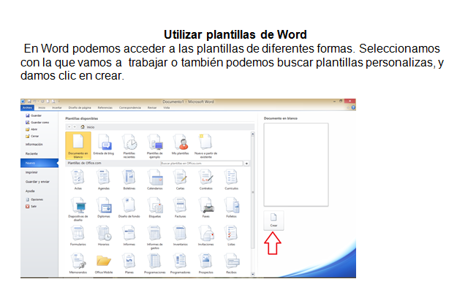Open the Cartas template category

click(180, 180)
